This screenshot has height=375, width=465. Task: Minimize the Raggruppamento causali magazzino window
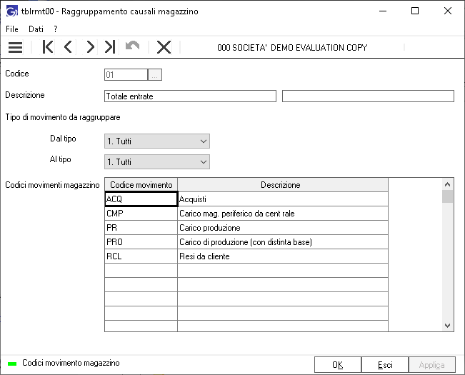pos(383,11)
